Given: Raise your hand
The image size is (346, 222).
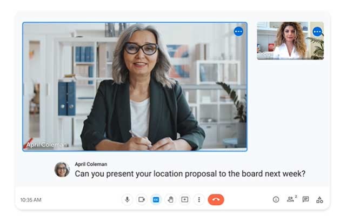Looking at the screenshot, I should tap(170, 199).
